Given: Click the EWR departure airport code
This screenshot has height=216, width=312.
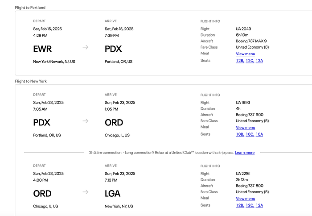Looking at the screenshot, I should click(42, 49).
